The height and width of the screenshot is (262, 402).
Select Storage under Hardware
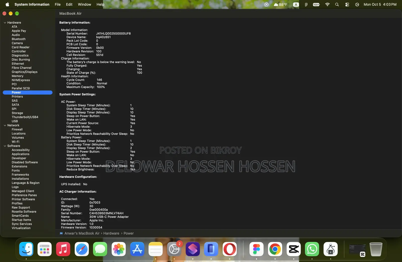[17, 113]
